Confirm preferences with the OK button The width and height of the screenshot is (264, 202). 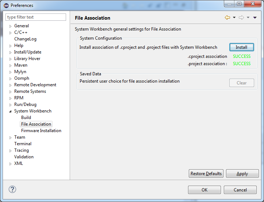(204, 190)
